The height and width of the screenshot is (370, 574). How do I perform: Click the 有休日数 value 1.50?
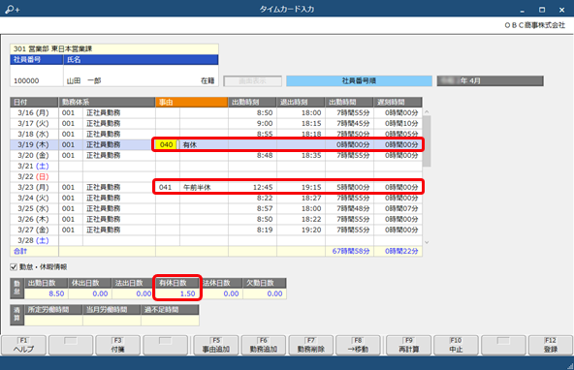pos(177,293)
